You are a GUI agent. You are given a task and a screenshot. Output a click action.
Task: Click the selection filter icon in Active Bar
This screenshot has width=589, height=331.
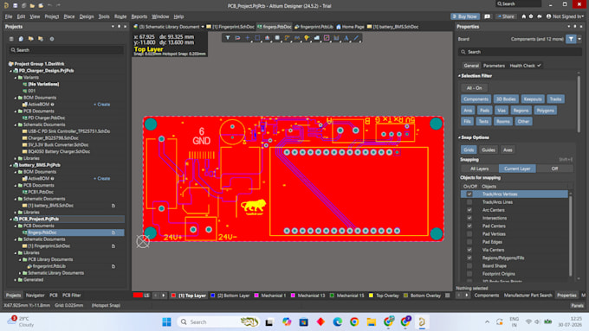point(228,37)
